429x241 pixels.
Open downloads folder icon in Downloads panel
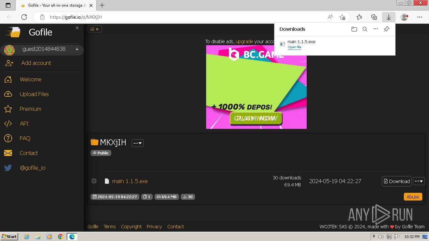(x=354, y=29)
